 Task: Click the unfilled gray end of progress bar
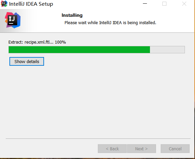pyautogui.click(x=167, y=50)
